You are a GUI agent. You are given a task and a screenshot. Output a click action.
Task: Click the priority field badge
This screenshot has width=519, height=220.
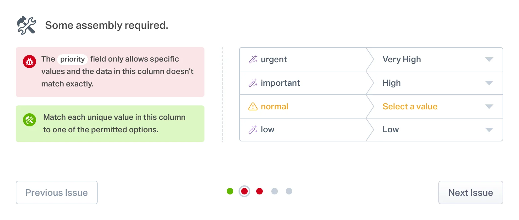click(72, 59)
